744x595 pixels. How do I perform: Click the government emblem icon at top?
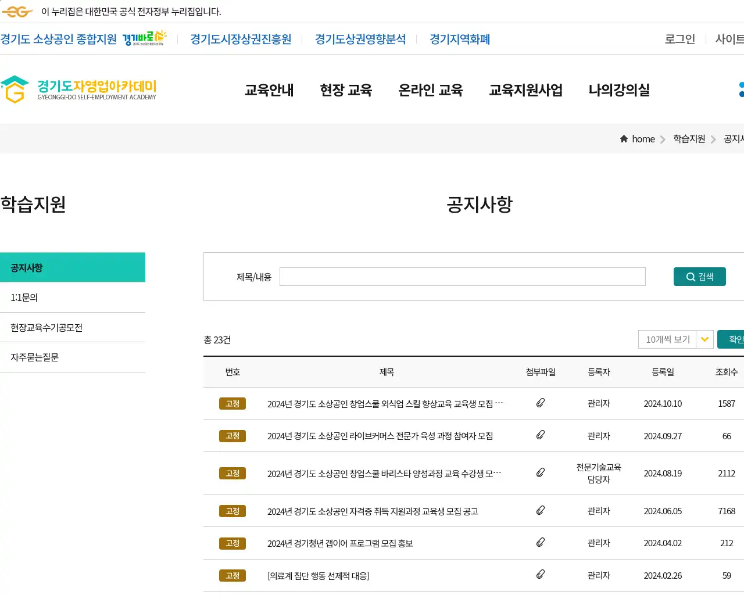point(17,12)
